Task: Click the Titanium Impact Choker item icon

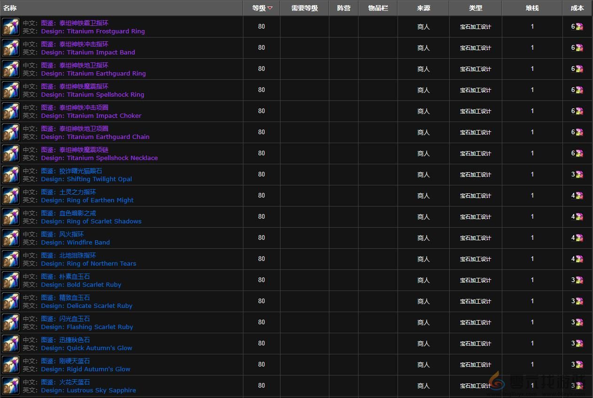Action: (11, 111)
